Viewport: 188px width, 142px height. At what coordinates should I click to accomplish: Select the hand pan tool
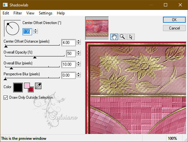click(114, 37)
